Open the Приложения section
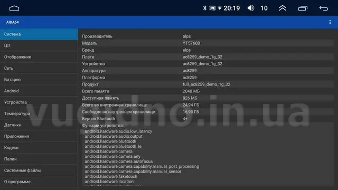The width and height of the screenshot is (338, 190). pyautogui.click(x=39, y=136)
